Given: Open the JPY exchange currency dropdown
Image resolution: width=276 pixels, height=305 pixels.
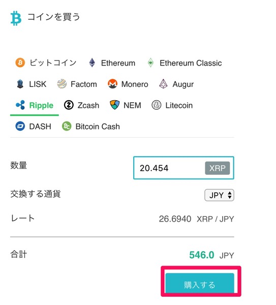Looking at the screenshot, I should [219, 195].
